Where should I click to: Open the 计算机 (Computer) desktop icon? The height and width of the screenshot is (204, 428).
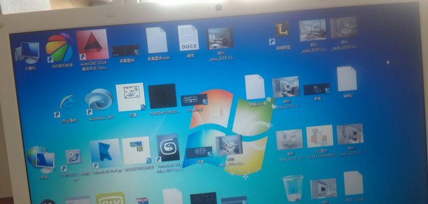click(x=27, y=53)
